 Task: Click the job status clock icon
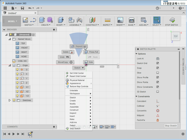coord(157,8)
